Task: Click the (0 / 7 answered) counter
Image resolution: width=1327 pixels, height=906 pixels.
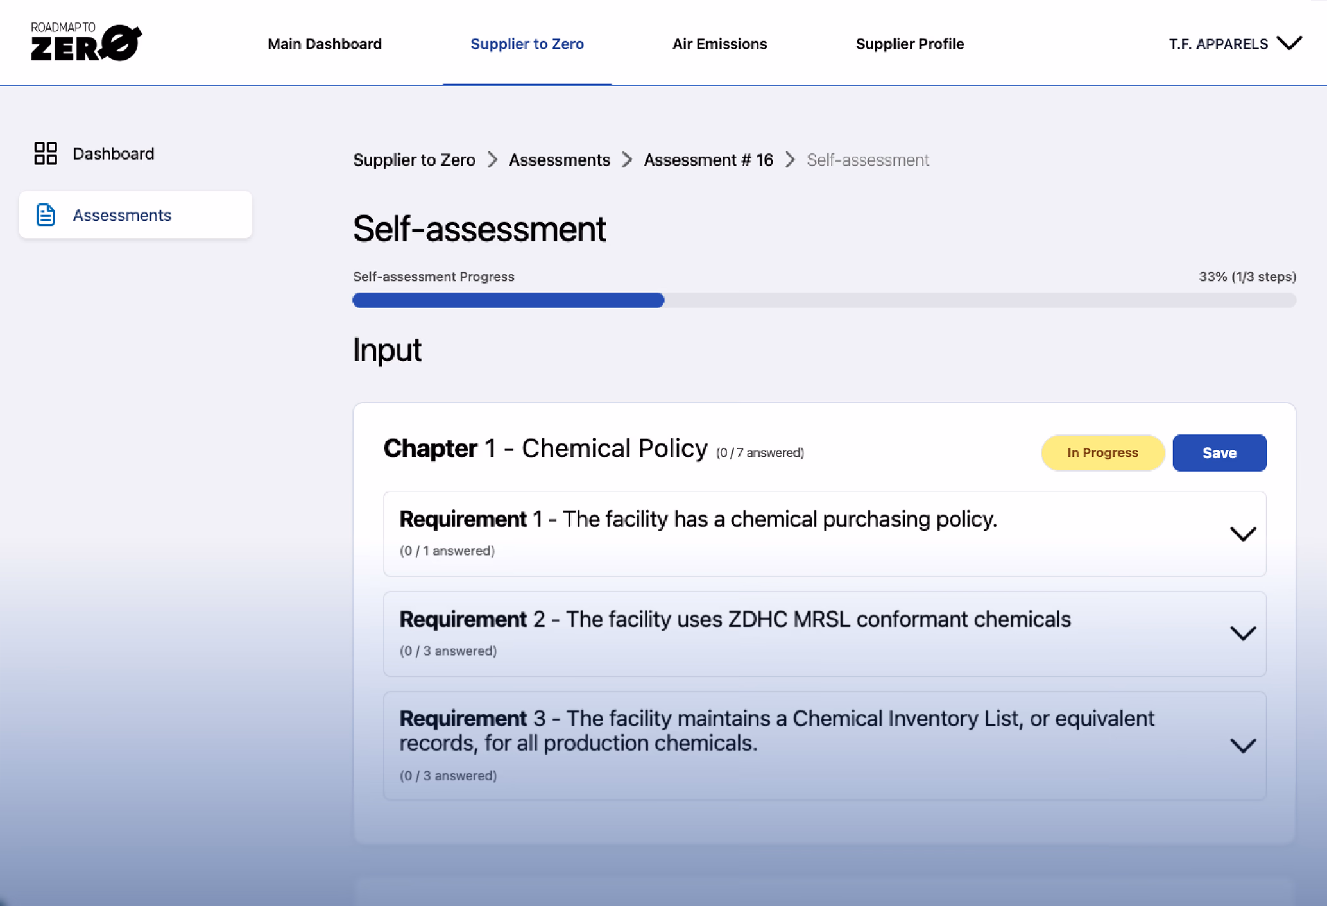Action: tap(760, 453)
